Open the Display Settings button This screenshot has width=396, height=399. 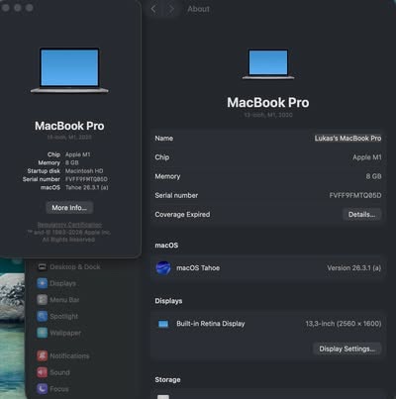(346, 349)
